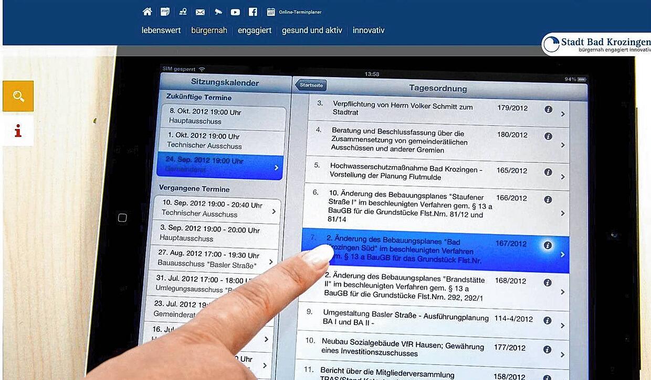Tap Neubau Sozialgebäude VfR Hausen text

click(403, 347)
